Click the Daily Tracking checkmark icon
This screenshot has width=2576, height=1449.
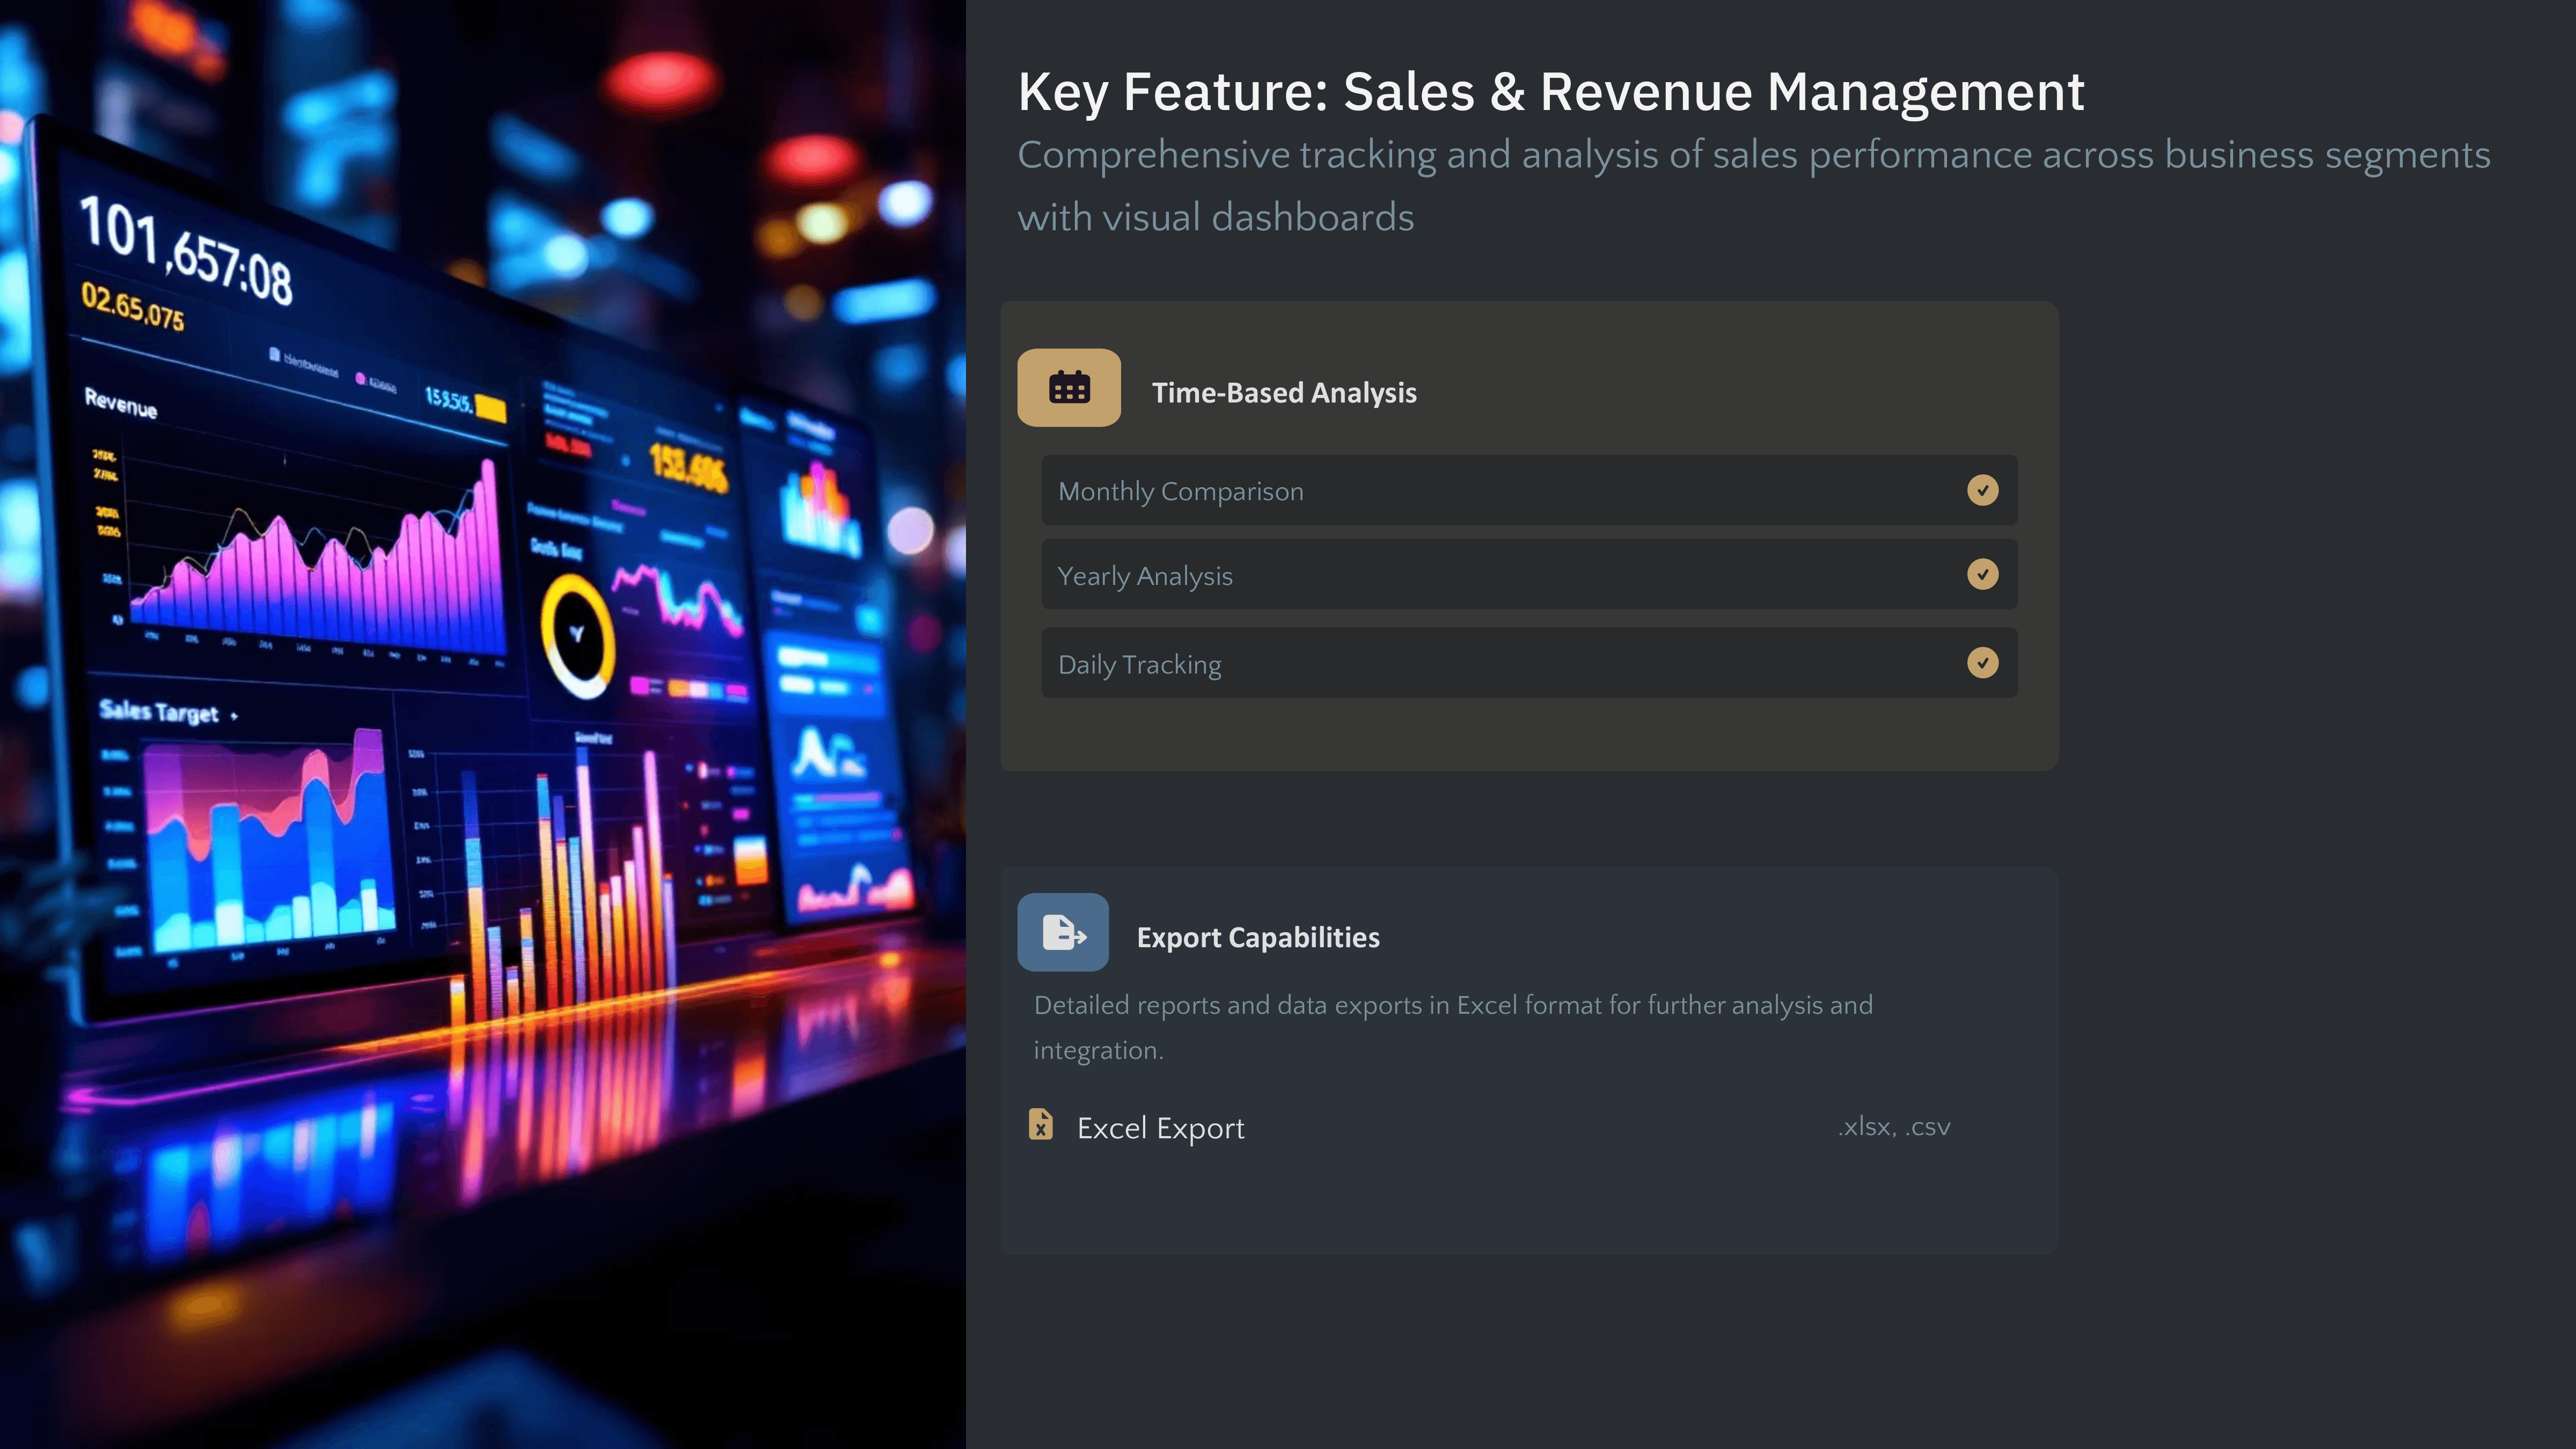(1982, 663)
